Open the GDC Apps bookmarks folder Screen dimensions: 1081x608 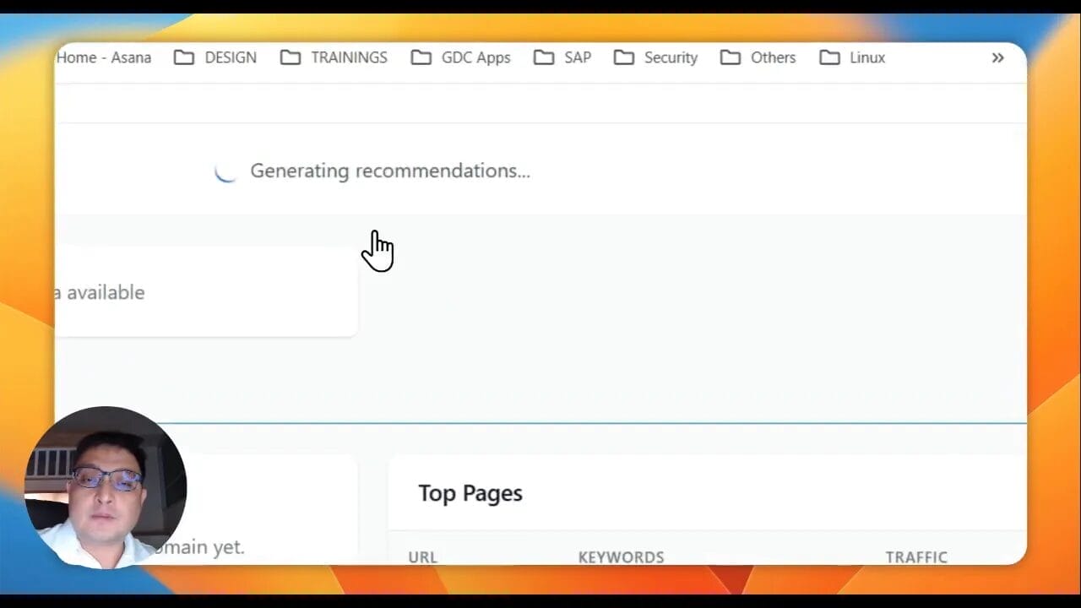pyautogui.click(x=476, y=57)
